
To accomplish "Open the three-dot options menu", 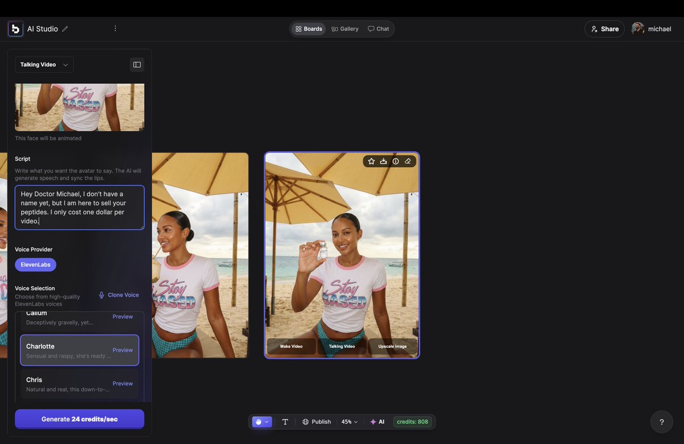I will 115,28.
